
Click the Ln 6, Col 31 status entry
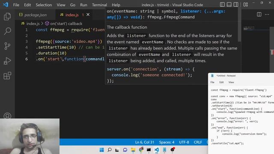pyautogui.click(x=145, y=142)
